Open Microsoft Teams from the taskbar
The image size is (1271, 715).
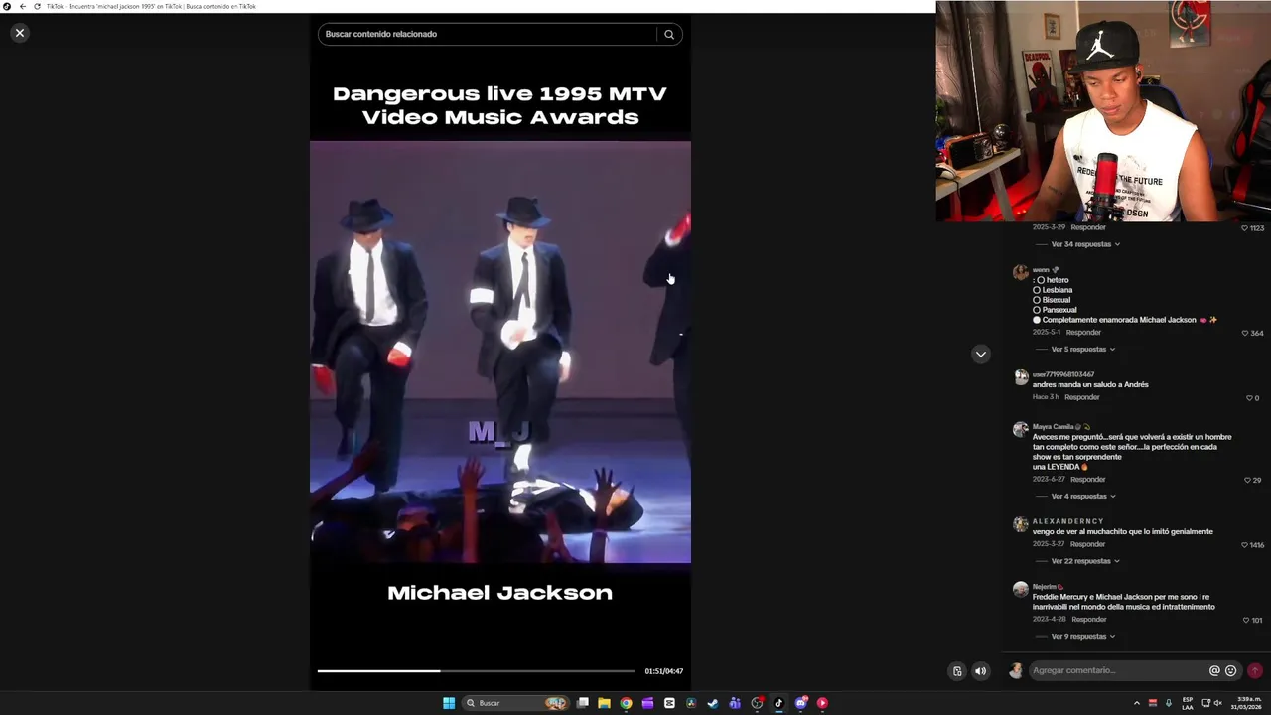click(x=735, y=703)
